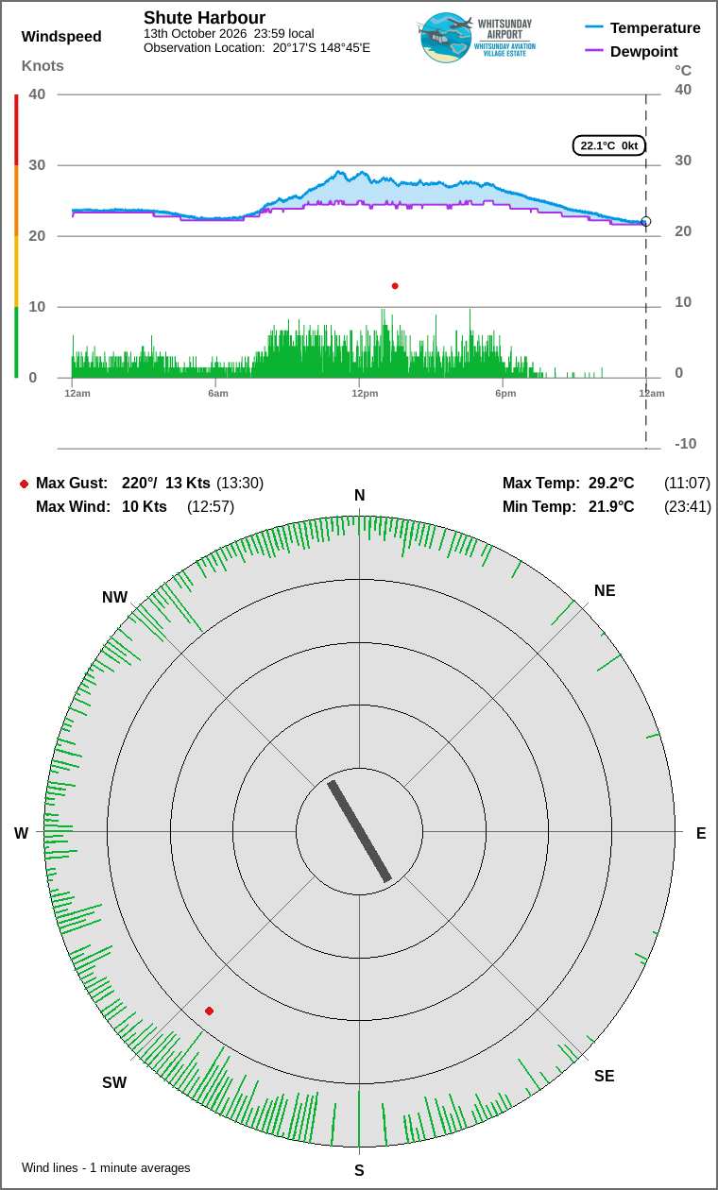Screen dimensions: 718x1190
Task: Click the 12pm time axis label
Action: tap(365, 393)
